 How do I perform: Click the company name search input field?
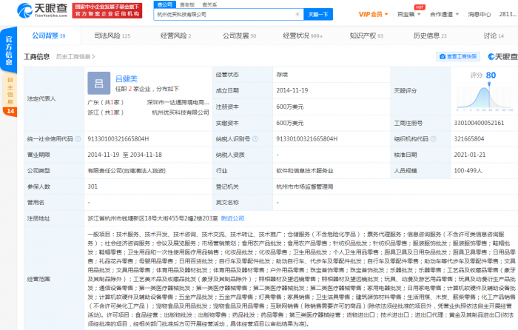pos(222,13)
